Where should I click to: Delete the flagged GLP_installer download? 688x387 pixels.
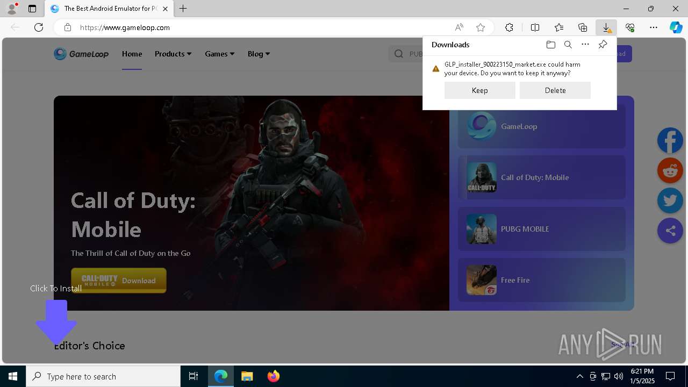[x=555, y=90]
